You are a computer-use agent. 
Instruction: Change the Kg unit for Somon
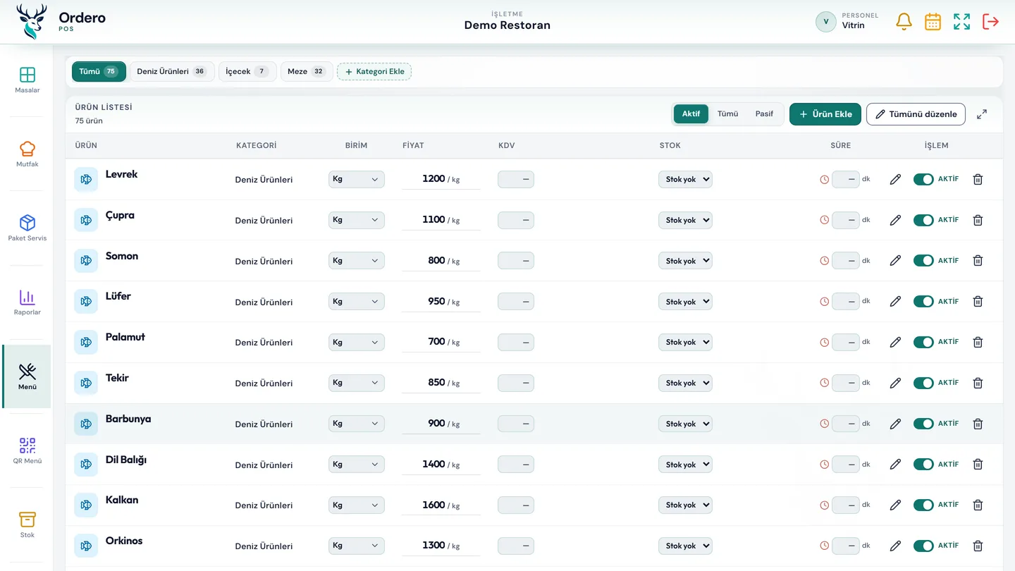click(357, 261)
